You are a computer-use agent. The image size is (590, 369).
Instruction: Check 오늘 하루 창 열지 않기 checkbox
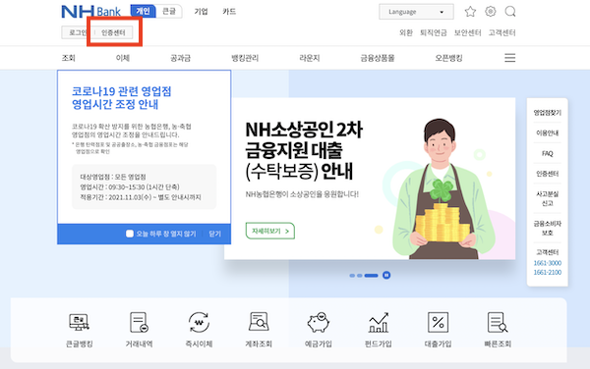tap(130, 234)
